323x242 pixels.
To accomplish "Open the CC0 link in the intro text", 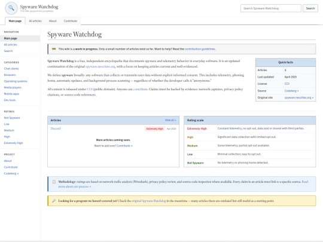I will [x=90, y=89].
